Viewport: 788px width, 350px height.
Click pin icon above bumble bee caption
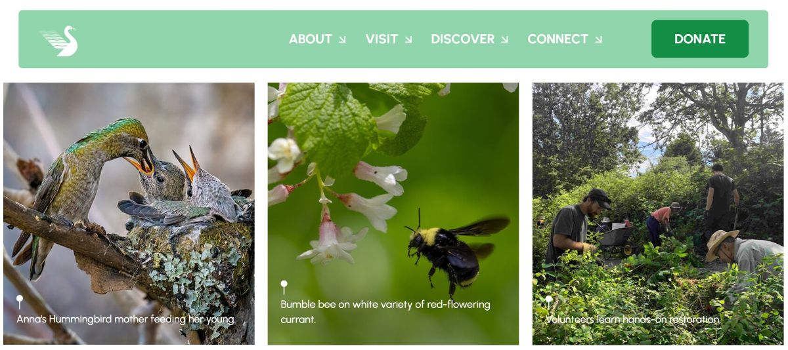point(284,287)
